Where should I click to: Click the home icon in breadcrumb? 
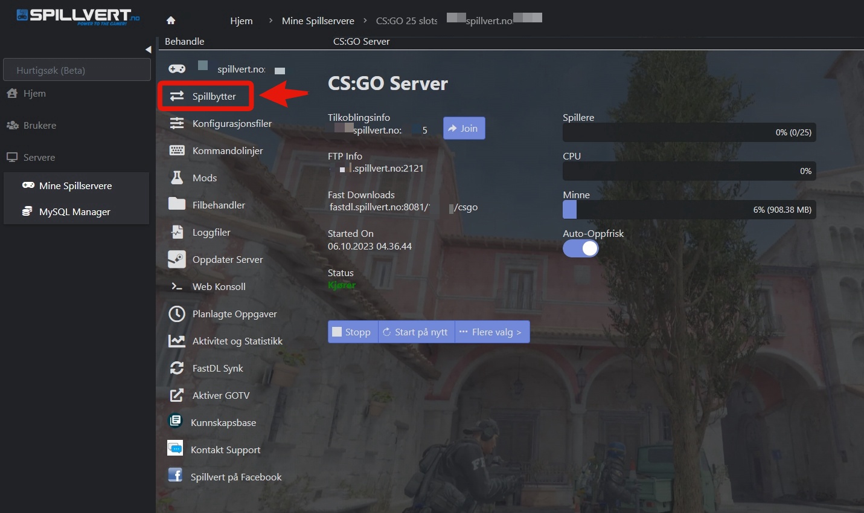coord(171,21)
